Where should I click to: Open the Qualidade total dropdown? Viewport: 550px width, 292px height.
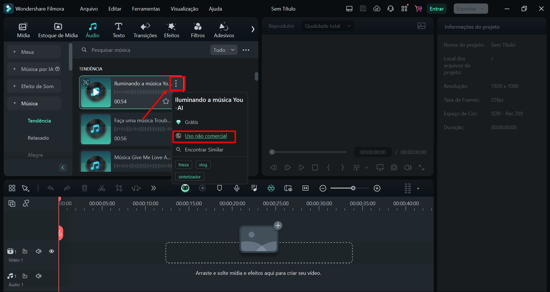(x=327, y=26)
